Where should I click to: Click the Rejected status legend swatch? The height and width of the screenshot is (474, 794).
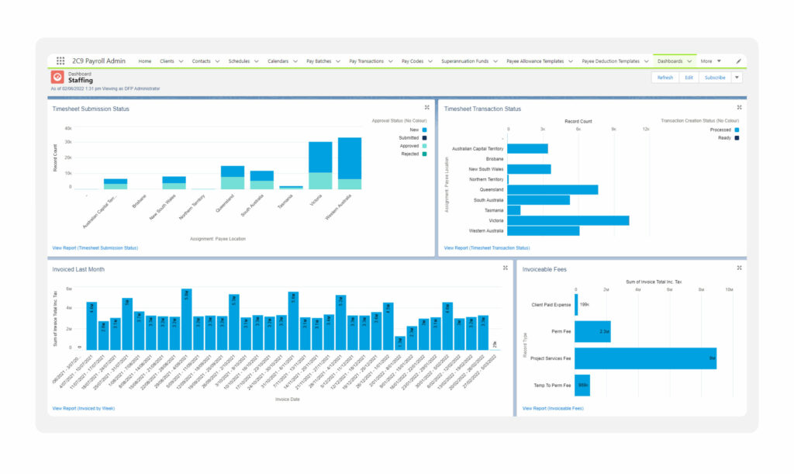click(x=424, y=154)
